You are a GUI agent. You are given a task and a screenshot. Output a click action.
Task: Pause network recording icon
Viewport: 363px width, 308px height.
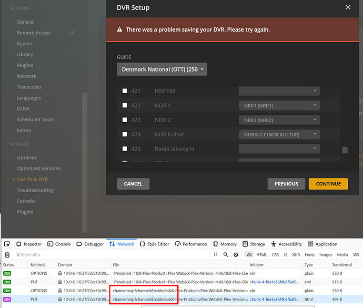[216, 254]
